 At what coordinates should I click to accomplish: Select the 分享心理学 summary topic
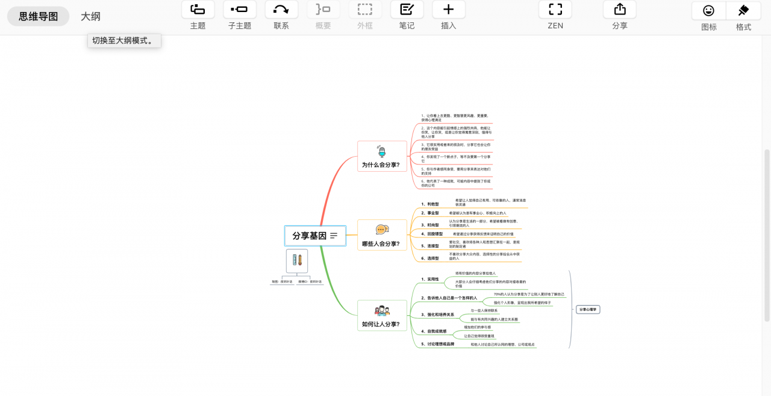point(588,309)
